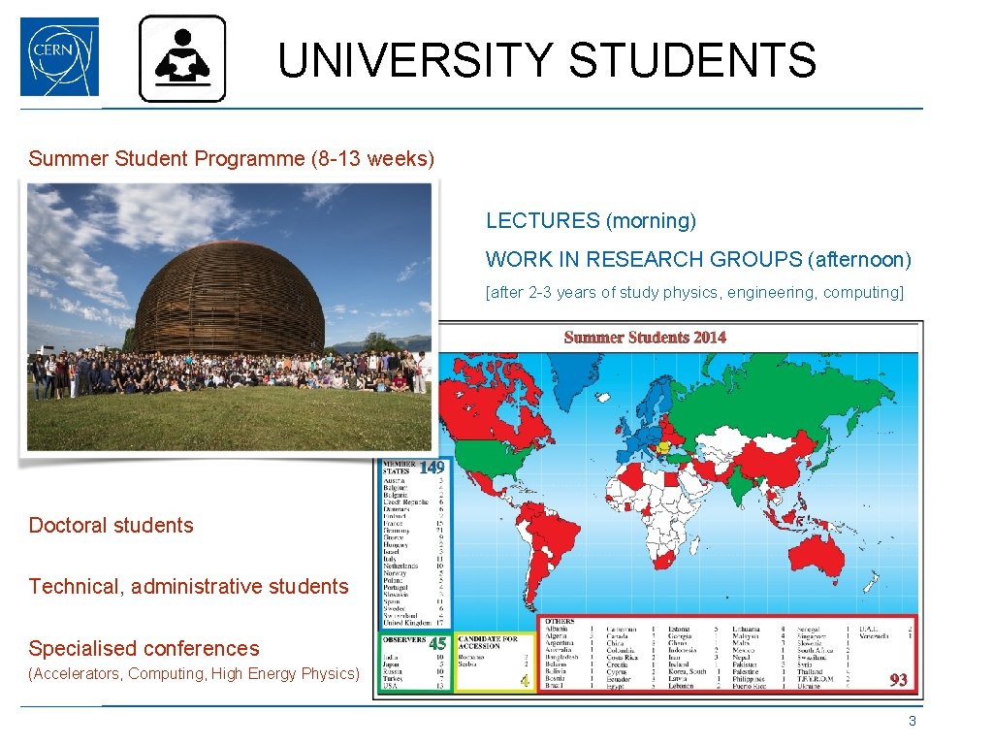Click the Summer Students 2014 map title

click(645, 337)
